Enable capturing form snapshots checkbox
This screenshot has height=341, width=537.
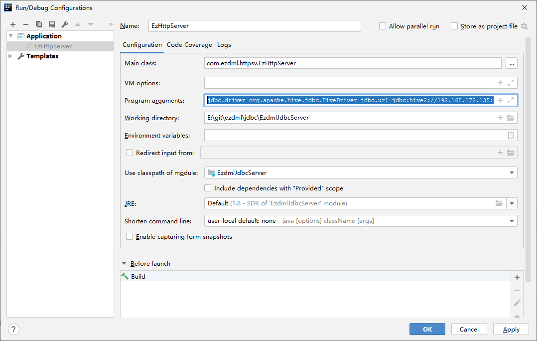(x=130, y=236)
